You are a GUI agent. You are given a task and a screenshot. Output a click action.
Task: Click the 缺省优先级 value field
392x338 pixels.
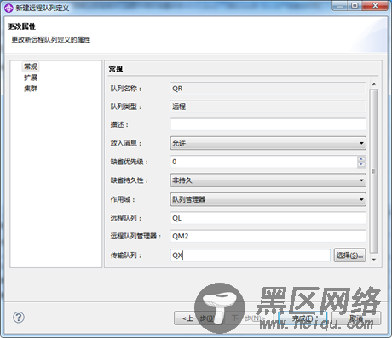(x=263, y=162)
